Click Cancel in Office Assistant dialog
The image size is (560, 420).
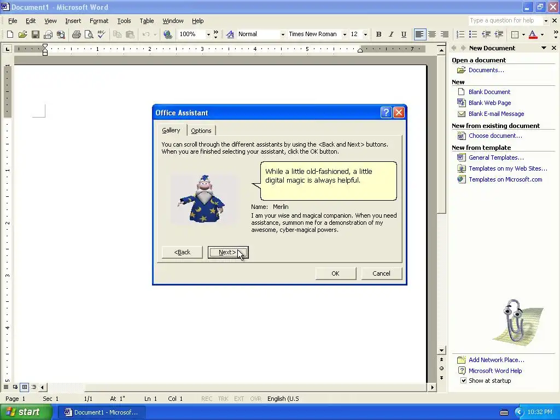coord(381,273)
